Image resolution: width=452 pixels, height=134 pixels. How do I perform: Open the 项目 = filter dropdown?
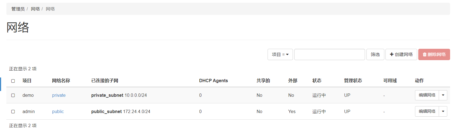(x=280, y=55)
